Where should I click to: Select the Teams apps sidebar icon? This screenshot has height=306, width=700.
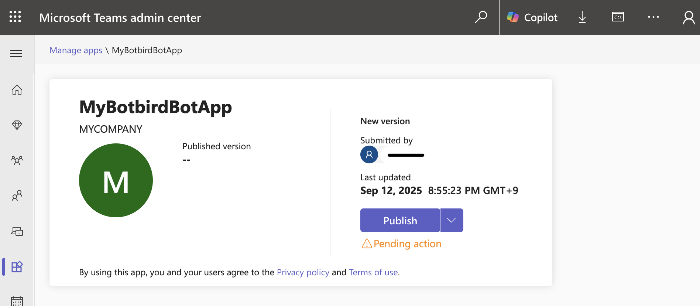pos(17,266)
